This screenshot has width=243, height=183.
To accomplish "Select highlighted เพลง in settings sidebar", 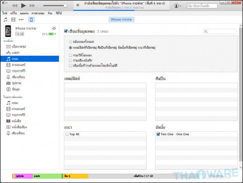I will pos(30,59).
